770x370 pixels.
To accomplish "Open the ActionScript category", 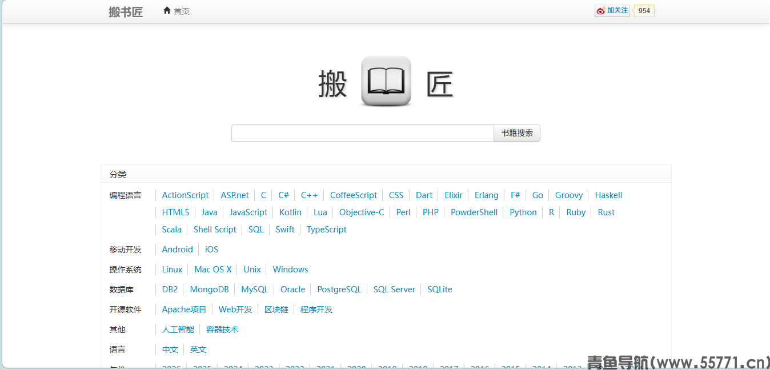I will (x=185, y=195).
